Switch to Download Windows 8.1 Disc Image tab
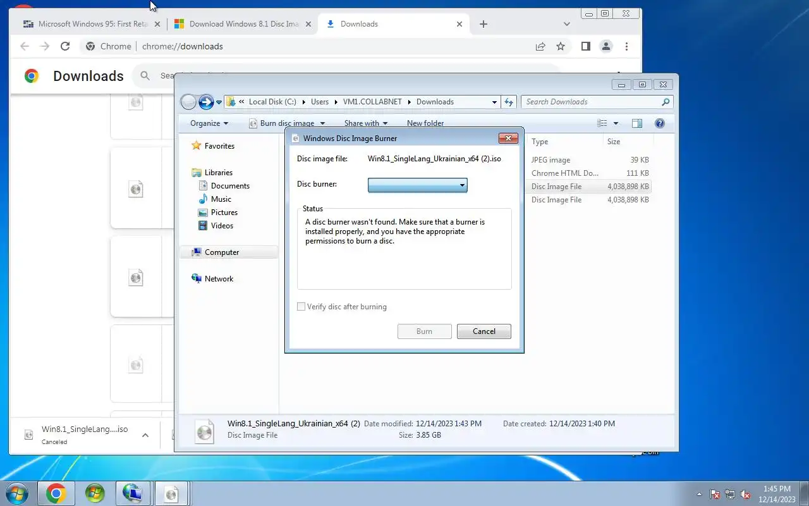 [243, 24]
